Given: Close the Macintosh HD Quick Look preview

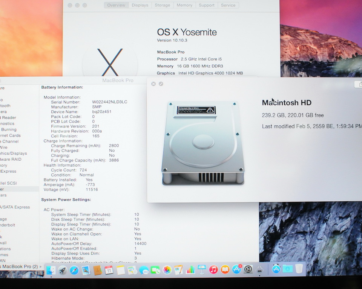Looking at the screenshot, I should click(x=153, y=84).
